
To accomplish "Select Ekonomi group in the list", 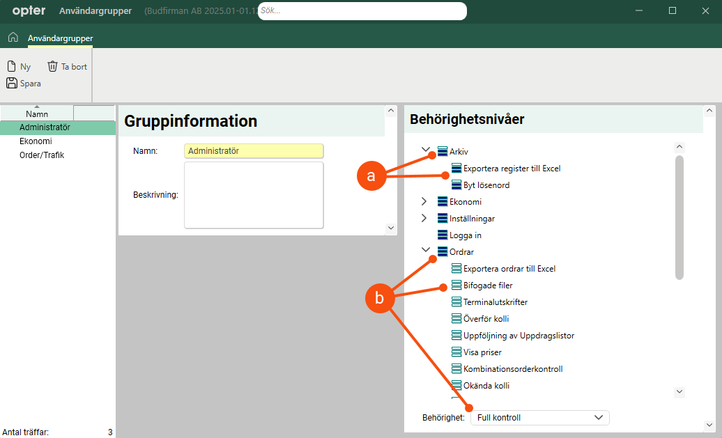I will [36, 141].
